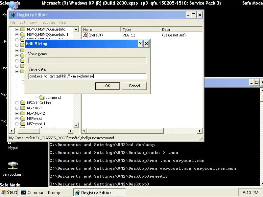Minimize the Registry Editor window

point(188,15)
